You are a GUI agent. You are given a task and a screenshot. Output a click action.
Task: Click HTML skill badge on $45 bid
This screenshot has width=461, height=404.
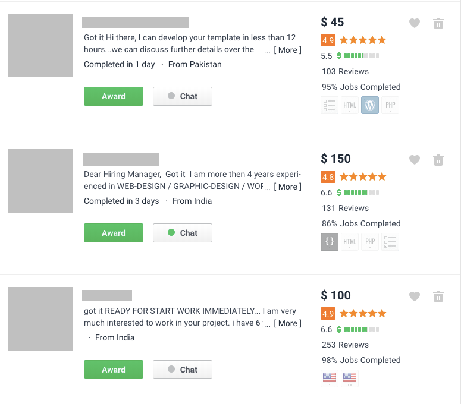point(350,105)
